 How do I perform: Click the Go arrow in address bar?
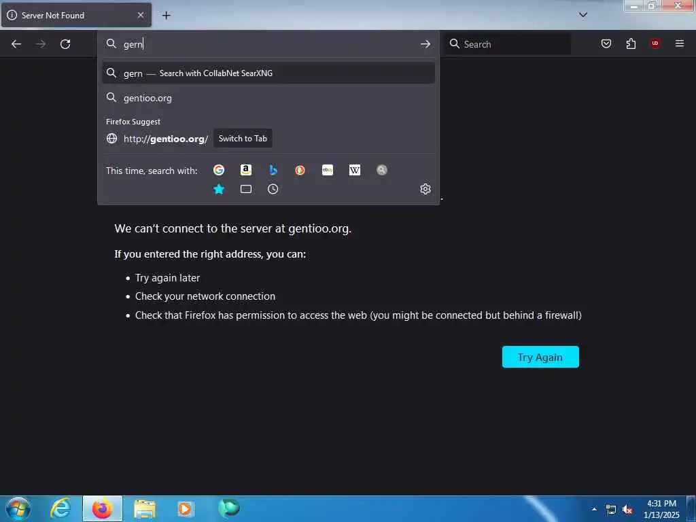coord(425,44)
